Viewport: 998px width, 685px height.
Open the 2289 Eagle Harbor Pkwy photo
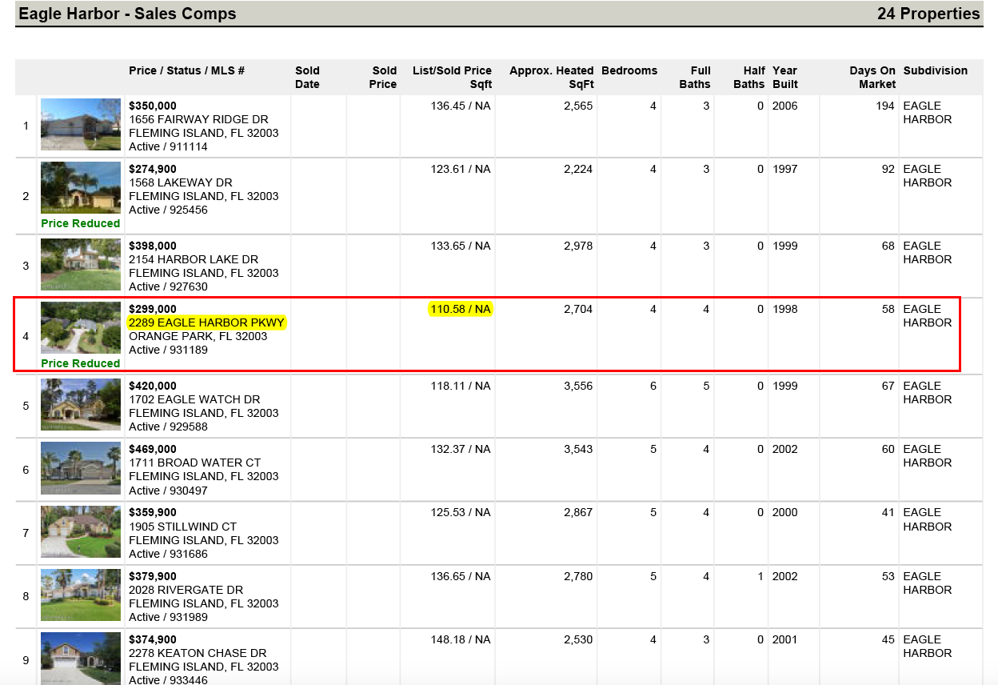point(81,328)
